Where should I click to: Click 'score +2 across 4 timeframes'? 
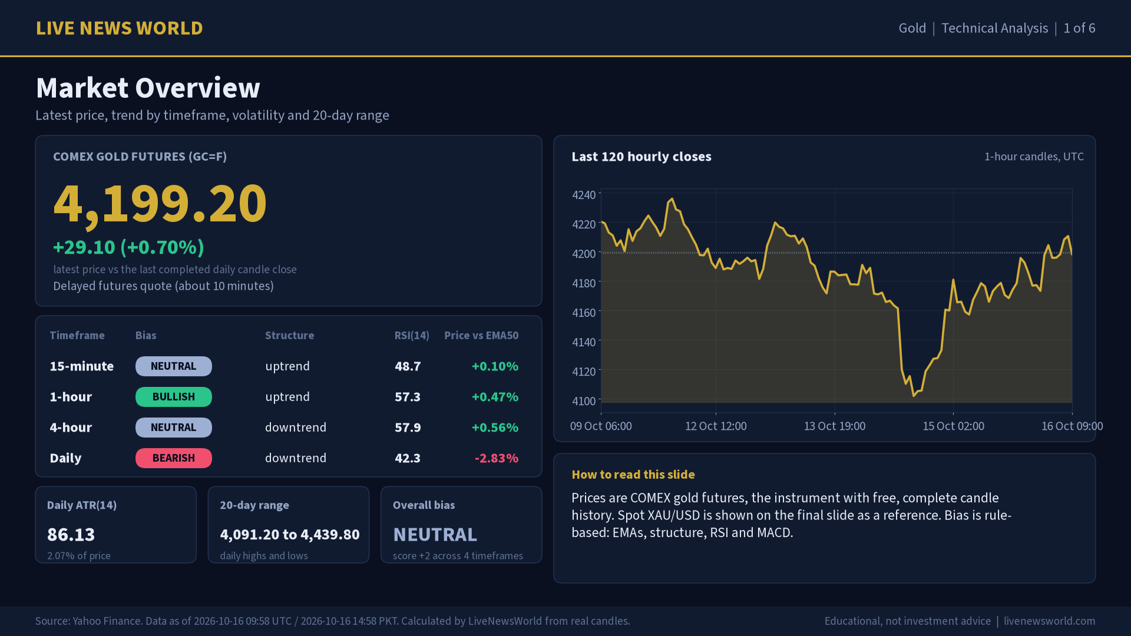[458, 556]
